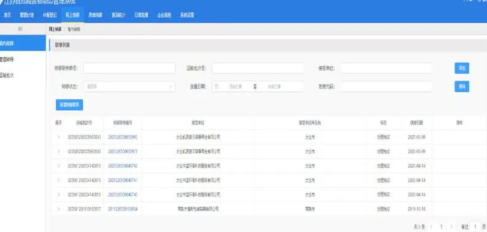487x232 pixels.
Task: Focus the 转移联单编号 input field
Action: point(129,68)
